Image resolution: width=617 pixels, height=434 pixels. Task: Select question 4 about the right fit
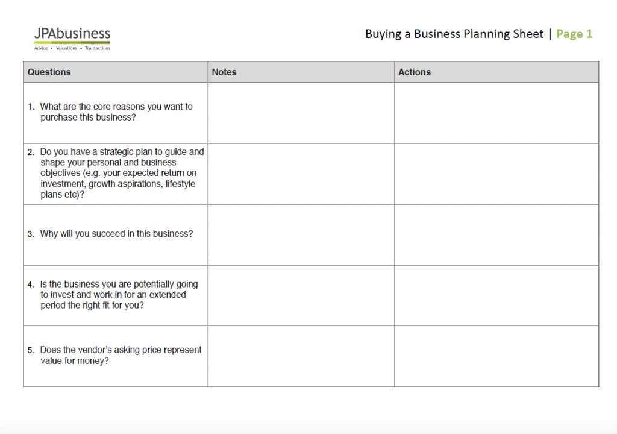click(x=113, y=295)
